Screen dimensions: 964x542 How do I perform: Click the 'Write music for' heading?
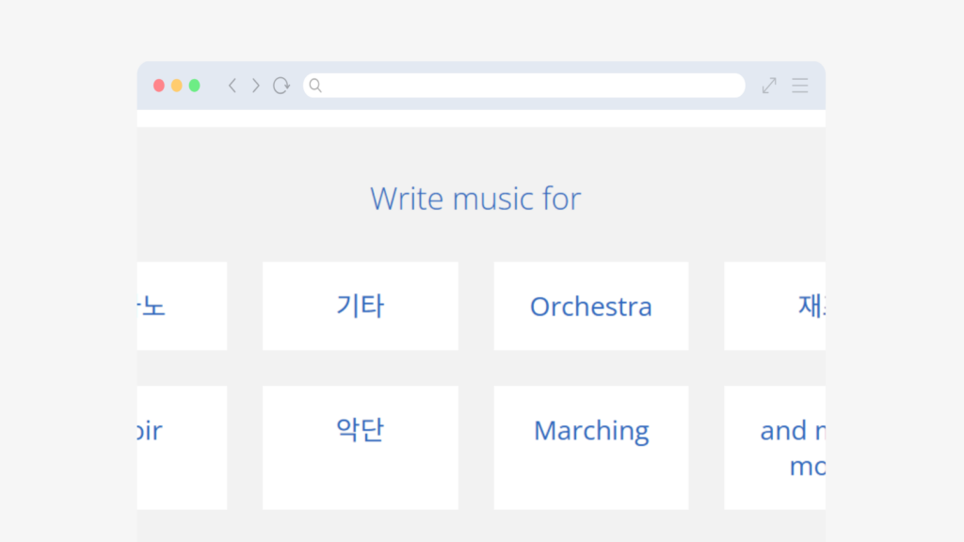pos(475,199)
